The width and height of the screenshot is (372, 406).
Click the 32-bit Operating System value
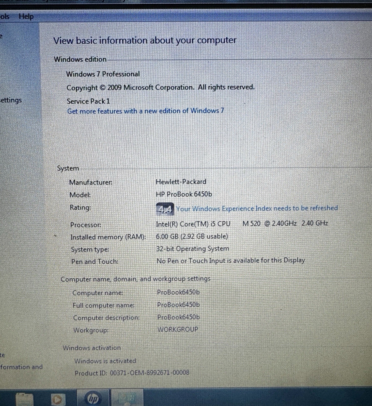(193, 249)
